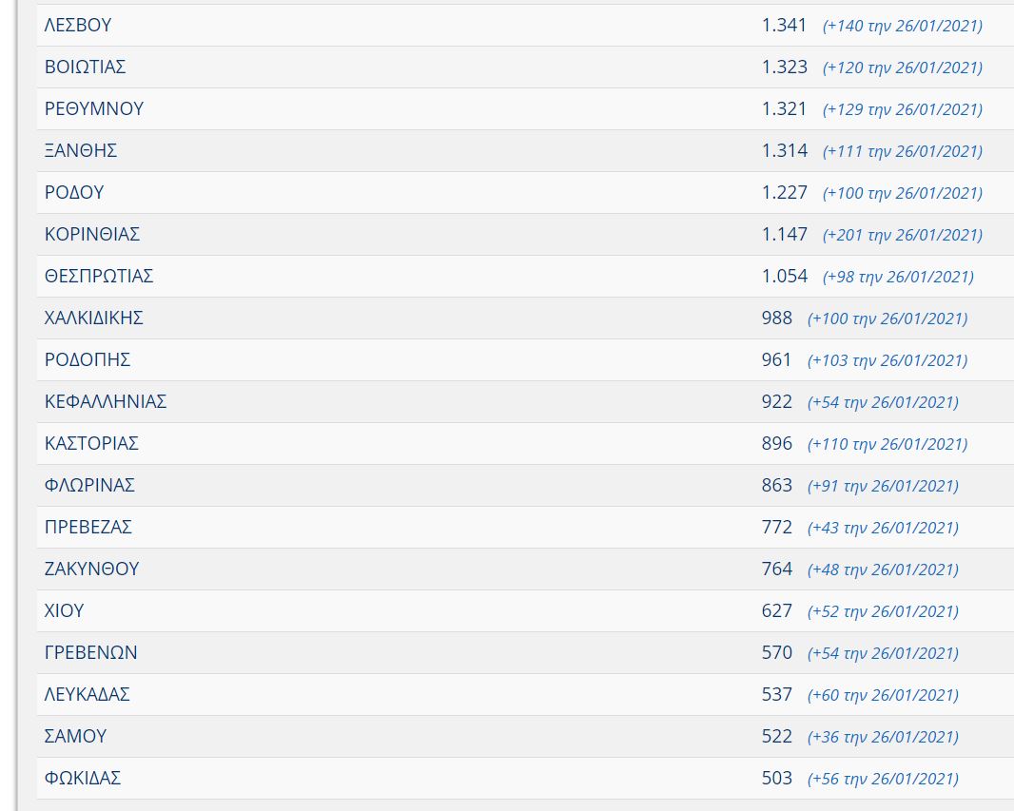Click the ΧΙΟΥ region name
This screenshot has height=811, width=1014.
[x=65, y=611]
